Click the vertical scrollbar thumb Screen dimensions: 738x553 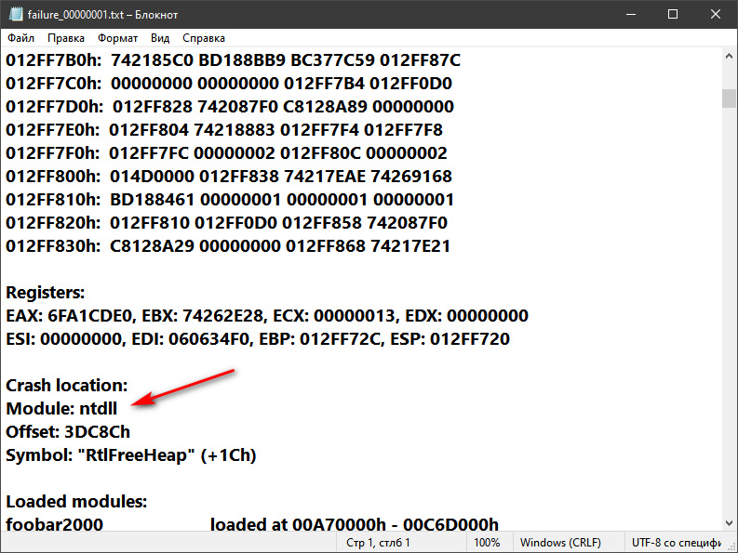(x=729, y=99)
